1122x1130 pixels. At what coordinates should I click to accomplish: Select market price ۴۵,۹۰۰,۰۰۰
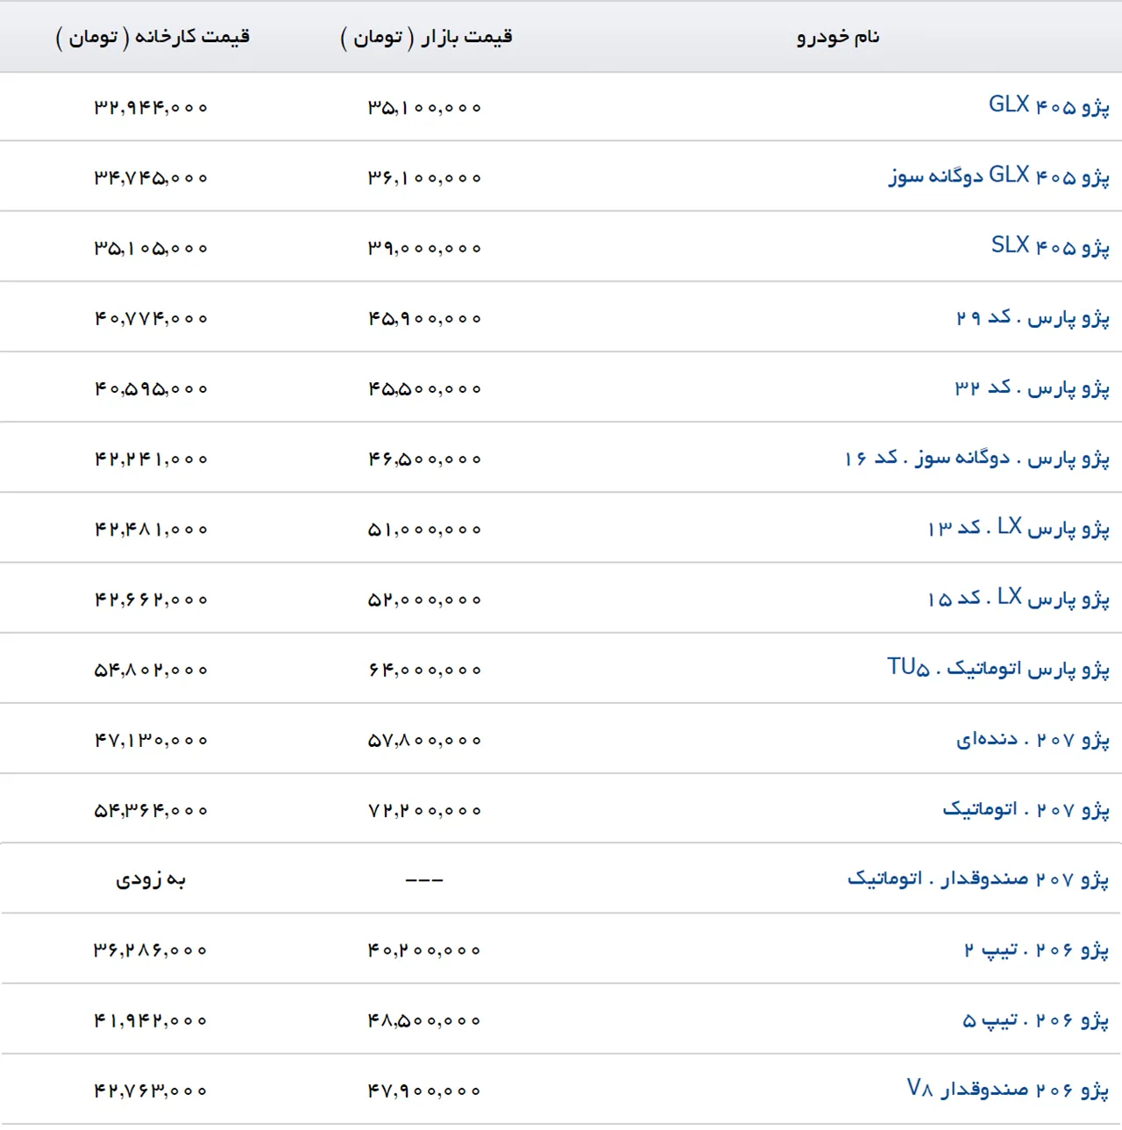pos(425,318)
